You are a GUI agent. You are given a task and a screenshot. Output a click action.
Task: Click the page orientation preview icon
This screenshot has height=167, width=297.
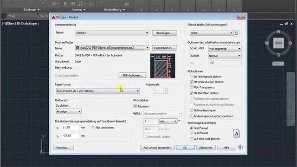click(237, 134)
